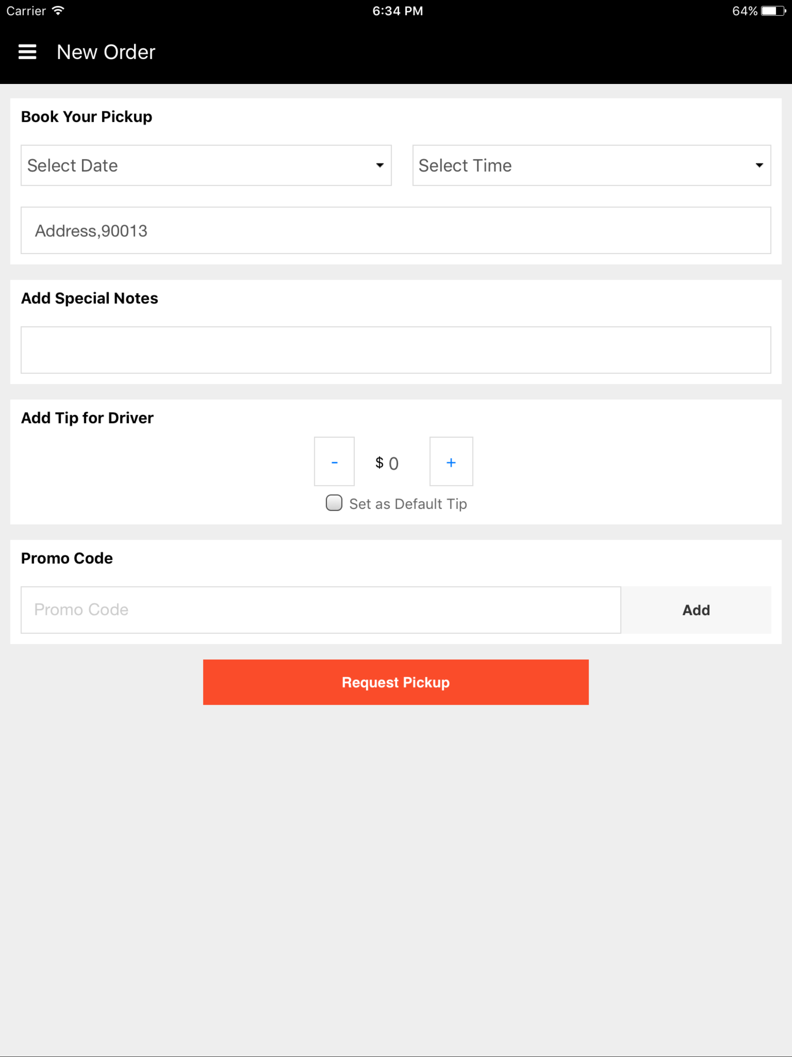Click the Book Your Pickup heading

click(x=87, y=116)
